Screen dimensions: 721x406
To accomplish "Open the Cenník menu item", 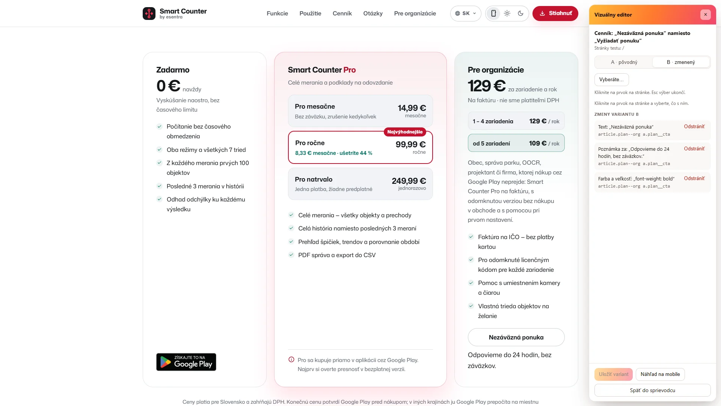I will [x=342, y=14].
